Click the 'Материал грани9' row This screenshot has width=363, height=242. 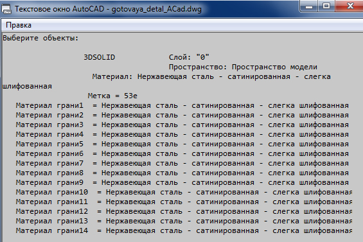(182, 183)
